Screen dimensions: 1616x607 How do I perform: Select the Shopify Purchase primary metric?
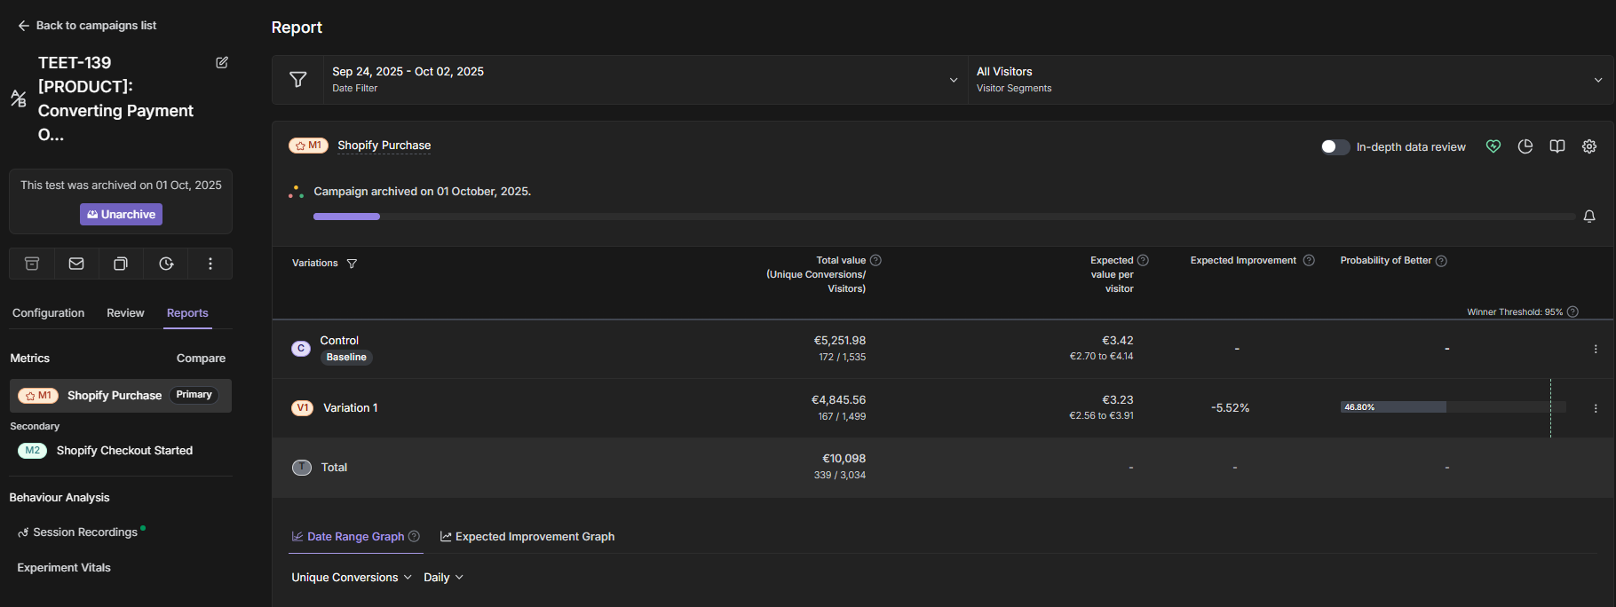coord(121,396)
